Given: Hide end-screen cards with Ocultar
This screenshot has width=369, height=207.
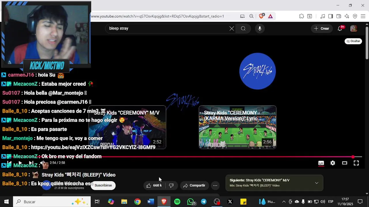Looking at the screenshot, I should coord(353,41).
